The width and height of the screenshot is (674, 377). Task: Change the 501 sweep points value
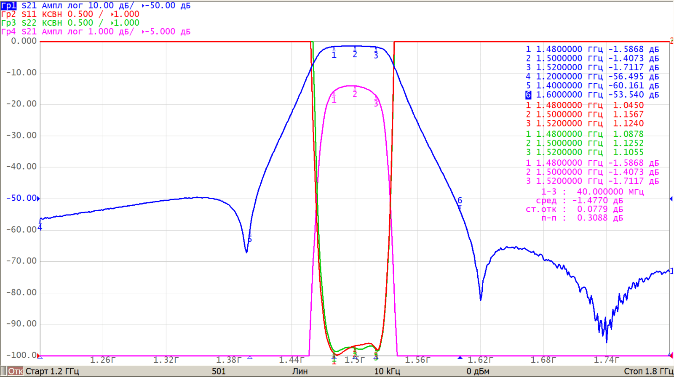click(x=219, y=371)
